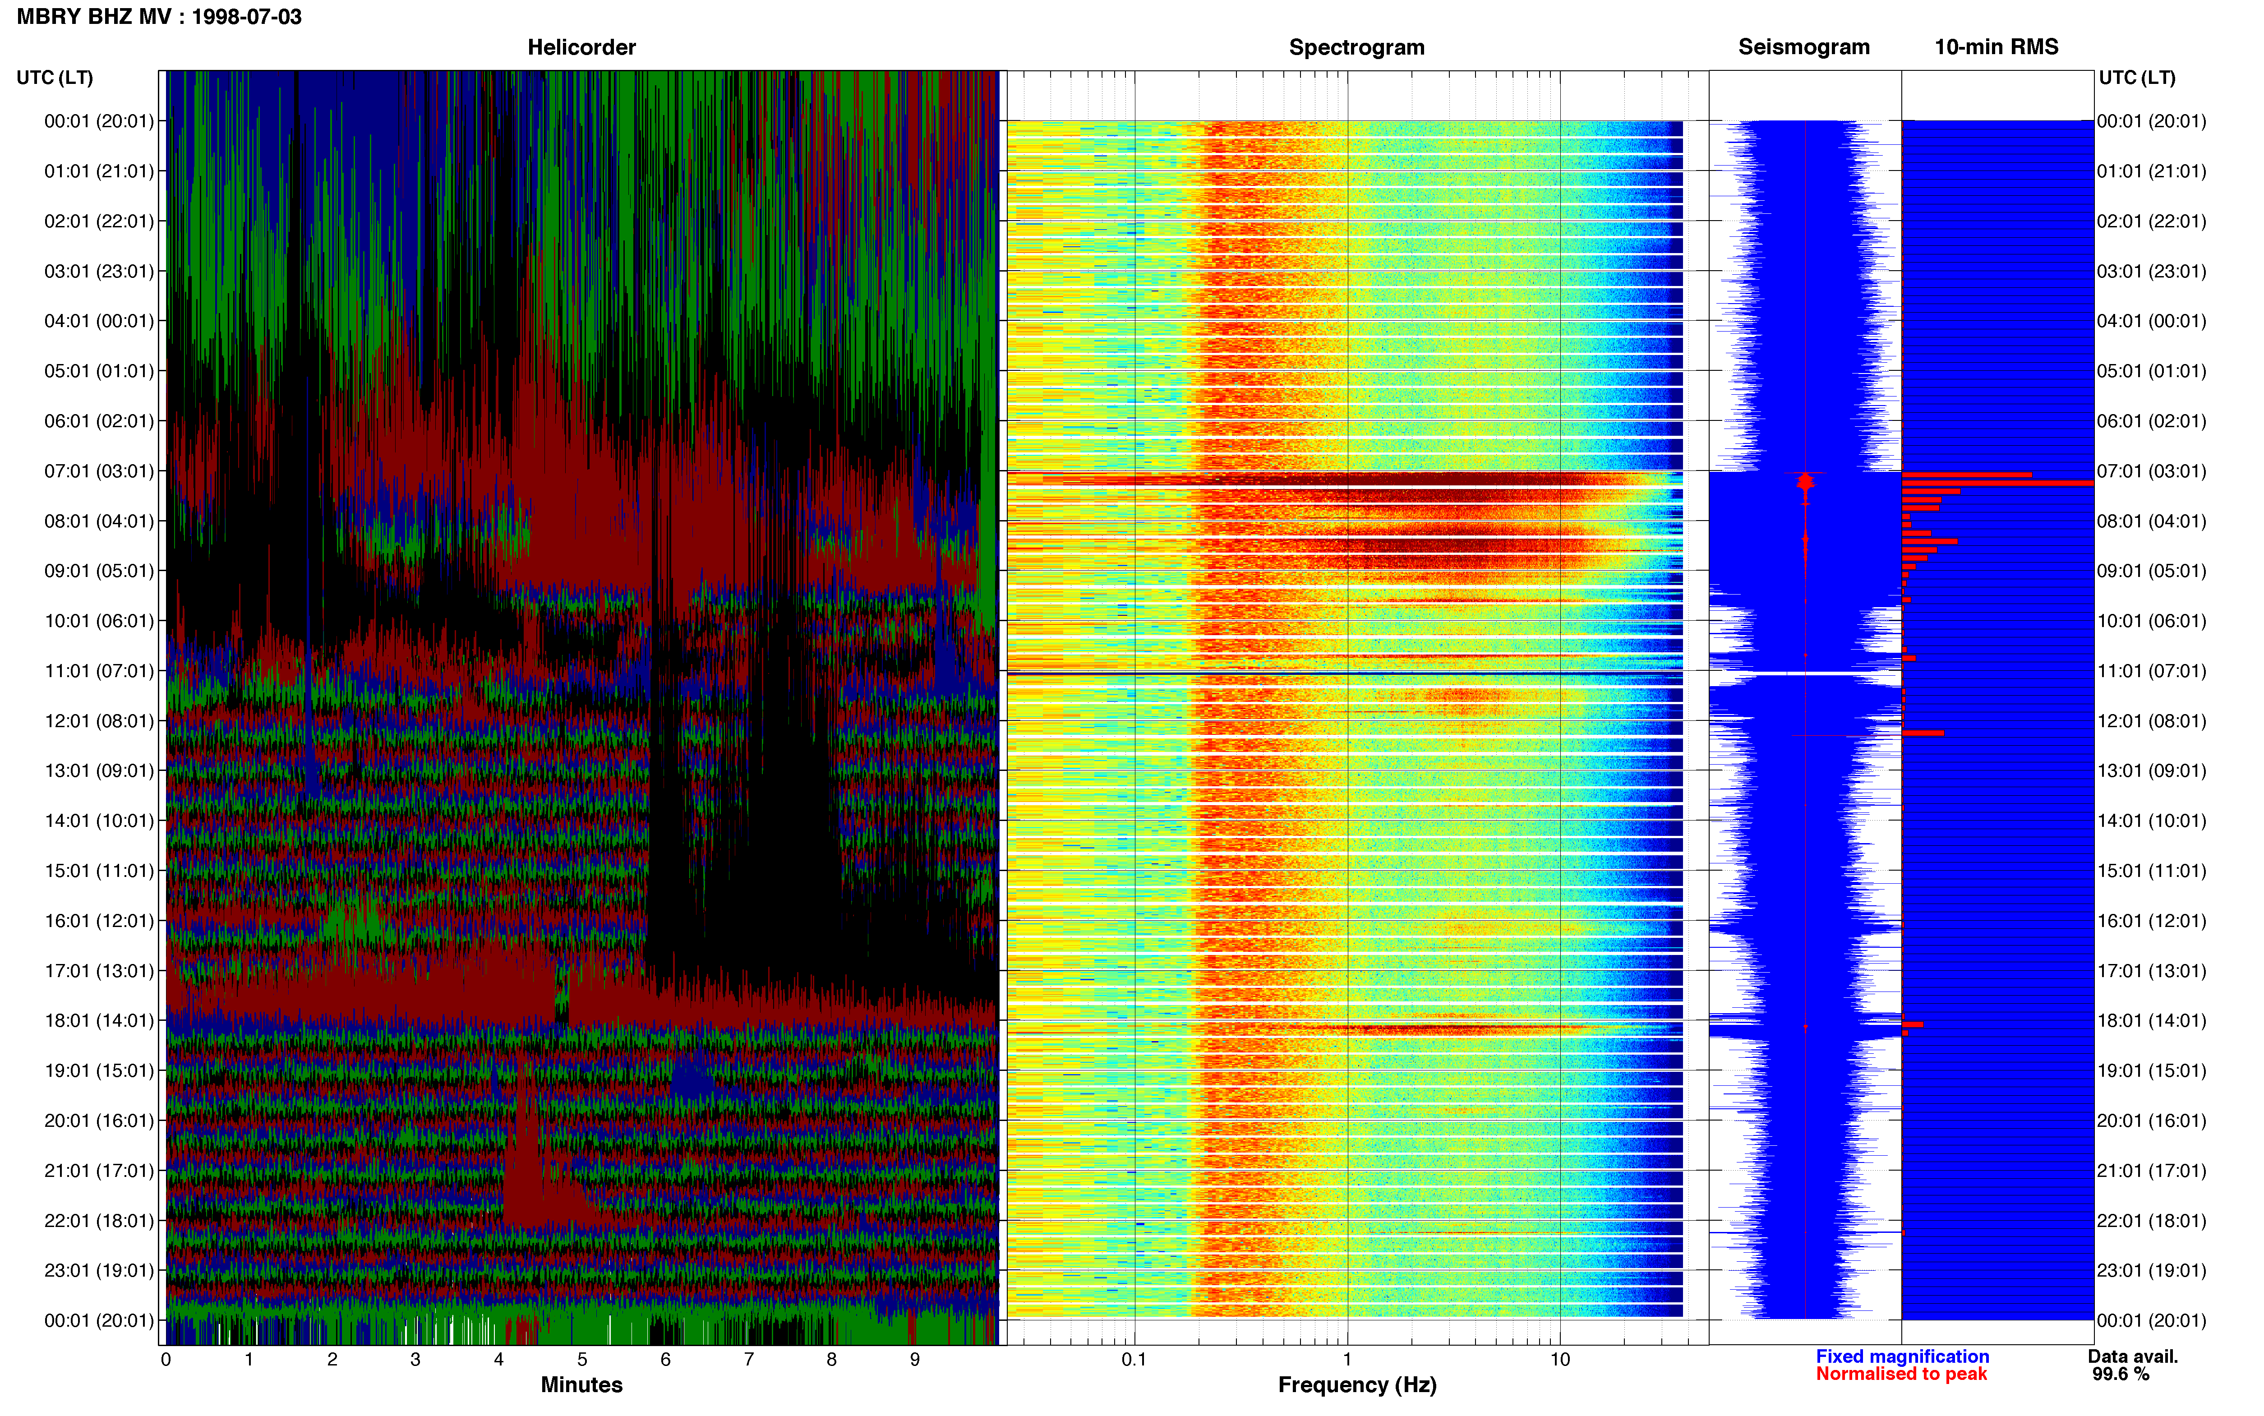Click the 0.1 tick on the Frequency axis
This screenshot has height=1416, width=2264.
tap(1134, 1360)
